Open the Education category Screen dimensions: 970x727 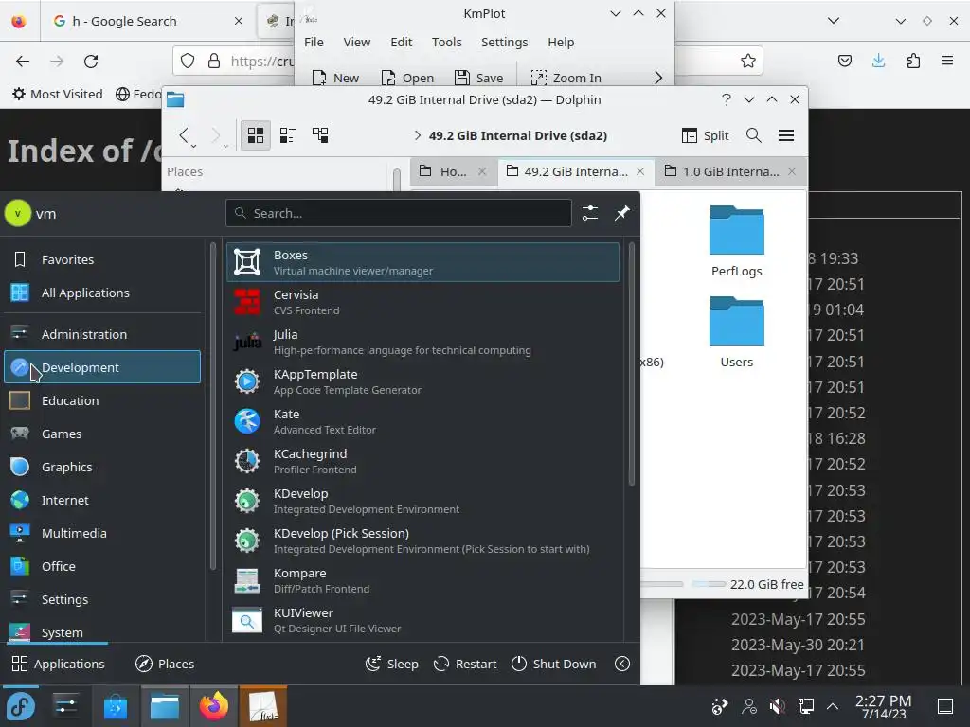102,400
